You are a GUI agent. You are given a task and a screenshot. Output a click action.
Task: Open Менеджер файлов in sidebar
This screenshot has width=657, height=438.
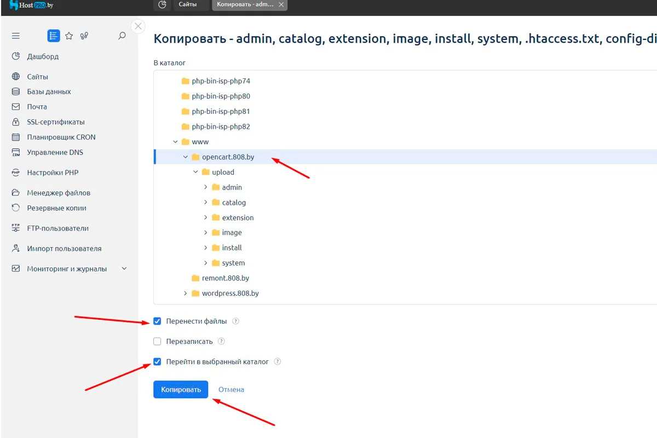click(x=59, y=193)
